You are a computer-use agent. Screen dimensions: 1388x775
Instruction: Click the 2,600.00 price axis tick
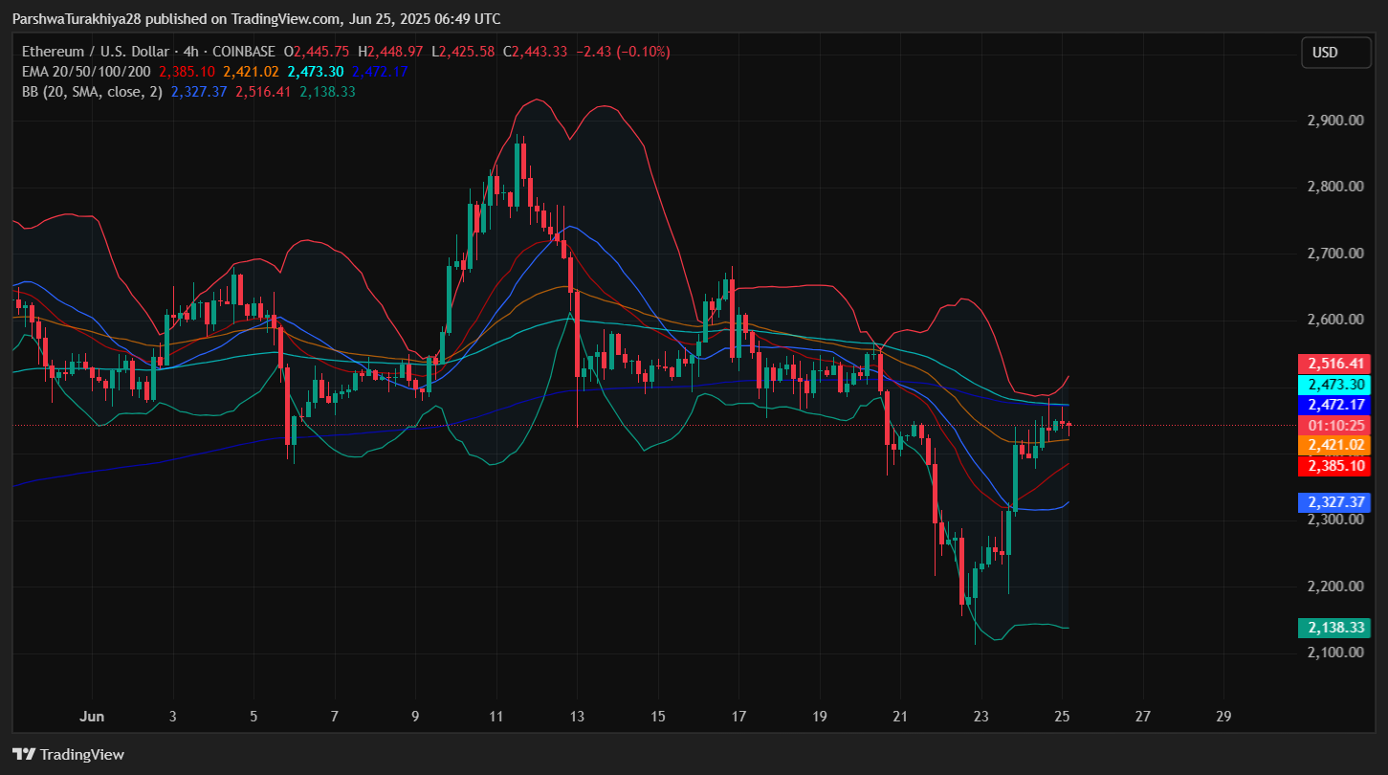[1334, 320]
